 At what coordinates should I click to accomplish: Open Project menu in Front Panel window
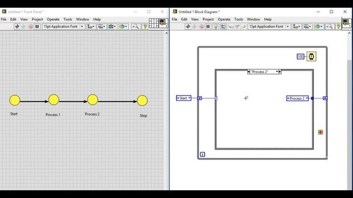click(37, 19)
